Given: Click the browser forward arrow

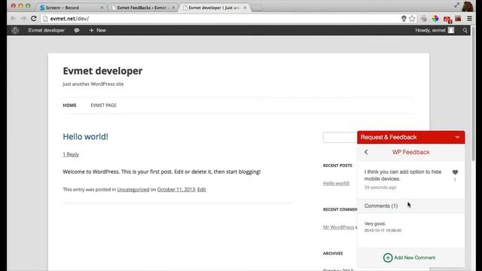Looking at the screenshot, I should click(23, 18).
